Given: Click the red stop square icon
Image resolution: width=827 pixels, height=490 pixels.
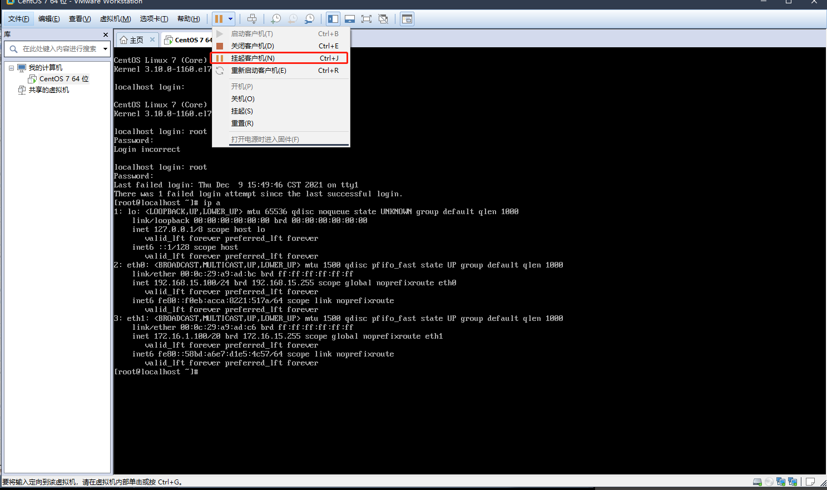Looking at the screenshot, I should [220, 46].
